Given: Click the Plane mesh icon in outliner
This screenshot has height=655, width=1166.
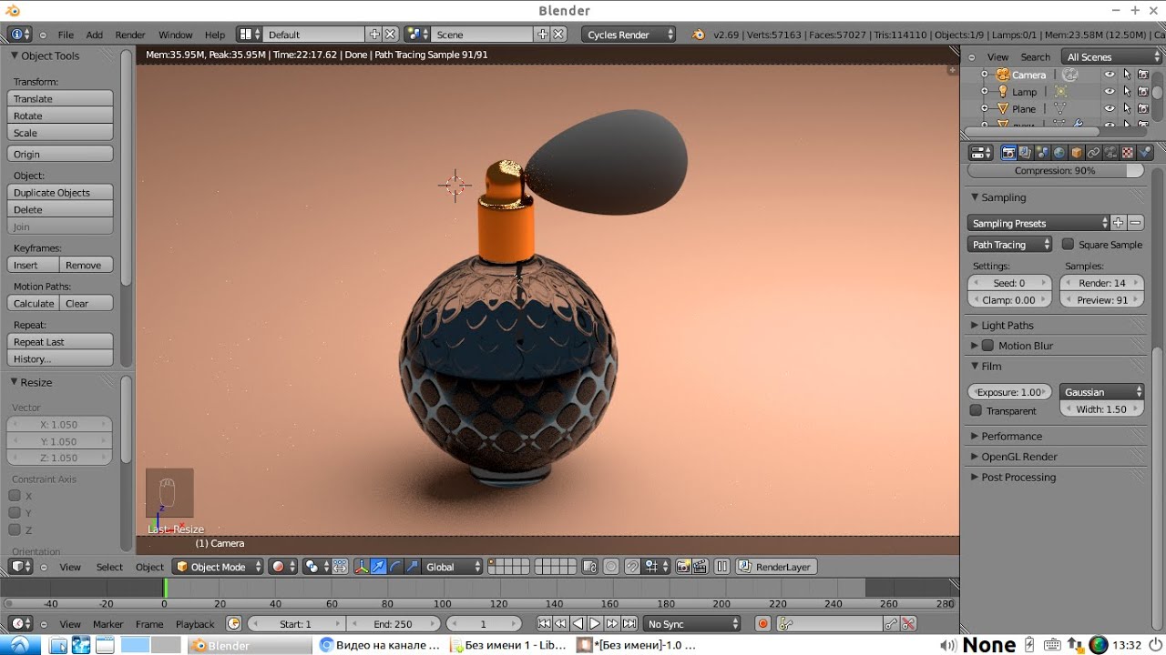Looking at the screenshot, I should 1003,109.
